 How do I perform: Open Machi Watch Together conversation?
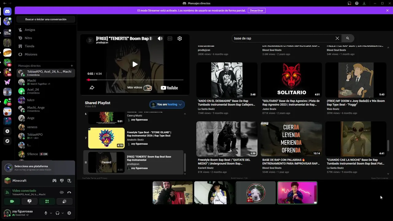pos(46,82)
